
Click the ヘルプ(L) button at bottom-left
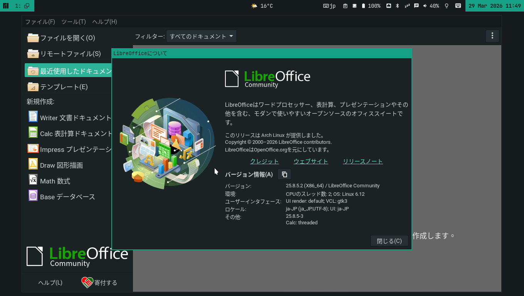[x=50, y=283]
